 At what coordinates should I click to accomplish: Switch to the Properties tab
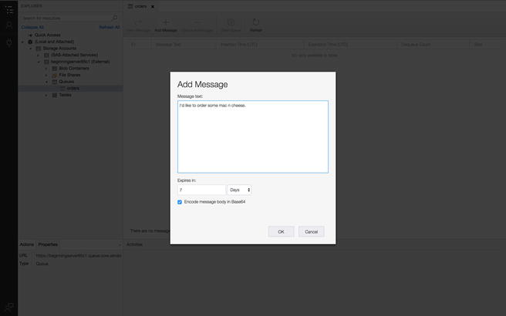tap(48, 244)
